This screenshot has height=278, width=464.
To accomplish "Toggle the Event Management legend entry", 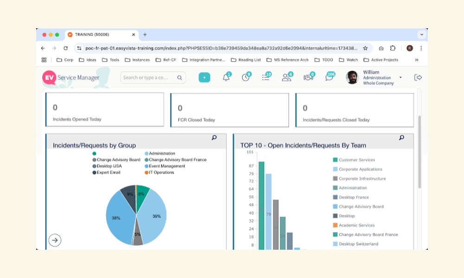I will 165,166.
